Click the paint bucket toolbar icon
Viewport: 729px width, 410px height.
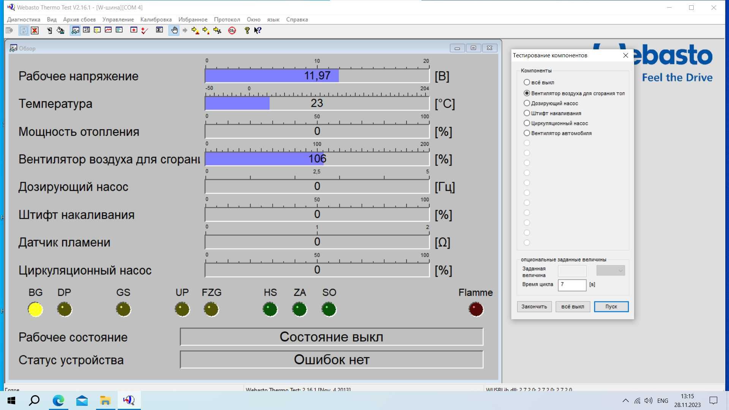[x=60, y=30]
